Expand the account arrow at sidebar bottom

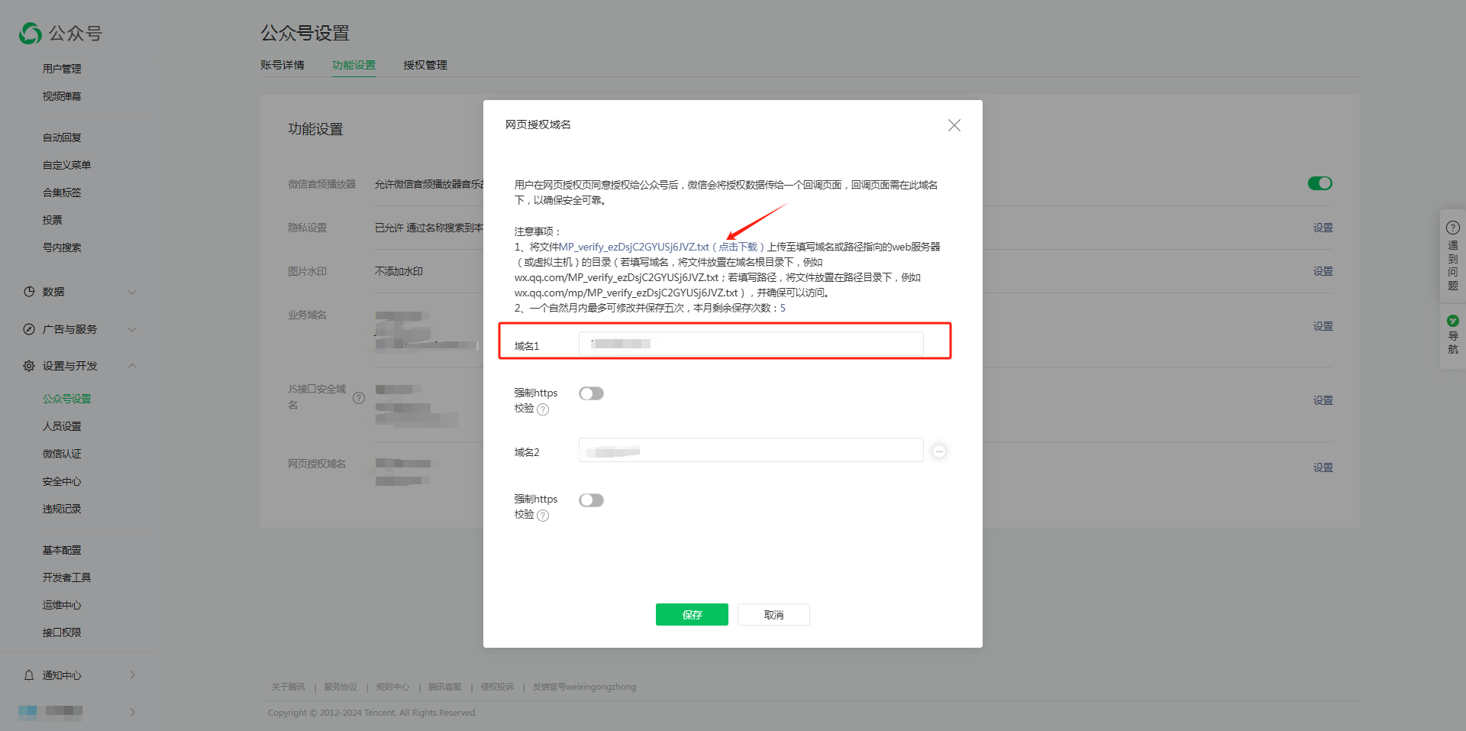tap(132, 712)
